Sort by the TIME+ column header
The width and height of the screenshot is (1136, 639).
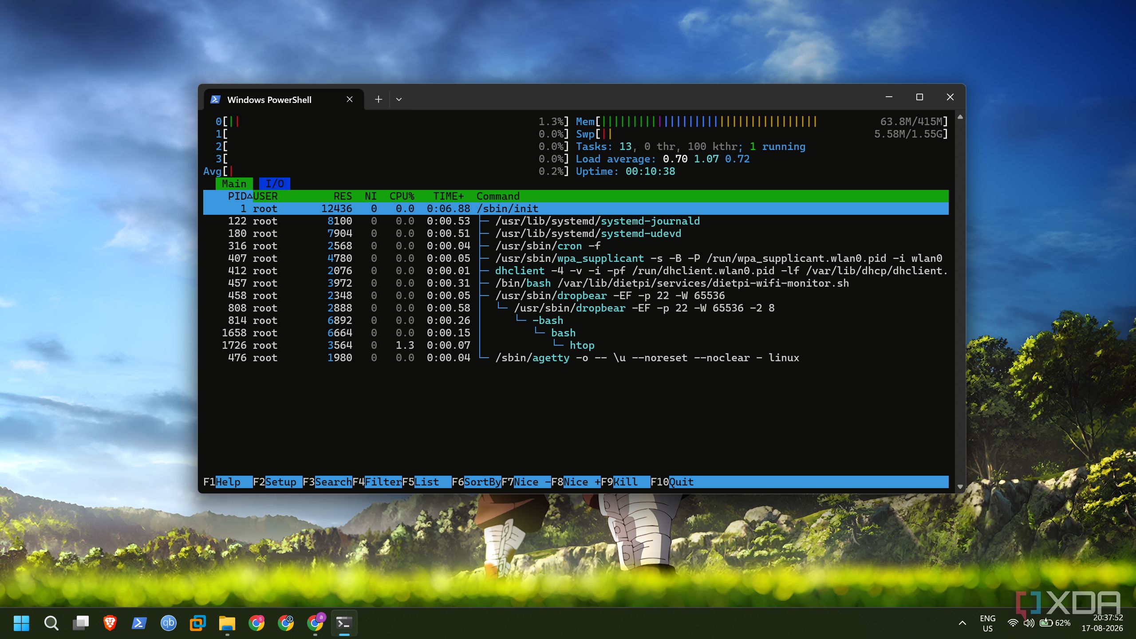(448, 196)
